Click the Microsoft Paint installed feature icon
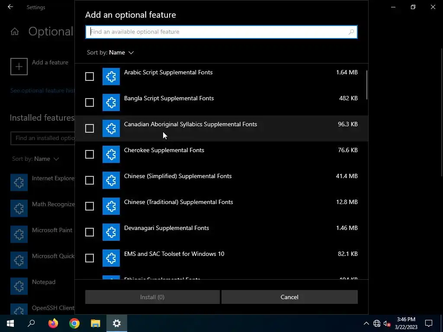The image size is (443, 332). [19, 234]
